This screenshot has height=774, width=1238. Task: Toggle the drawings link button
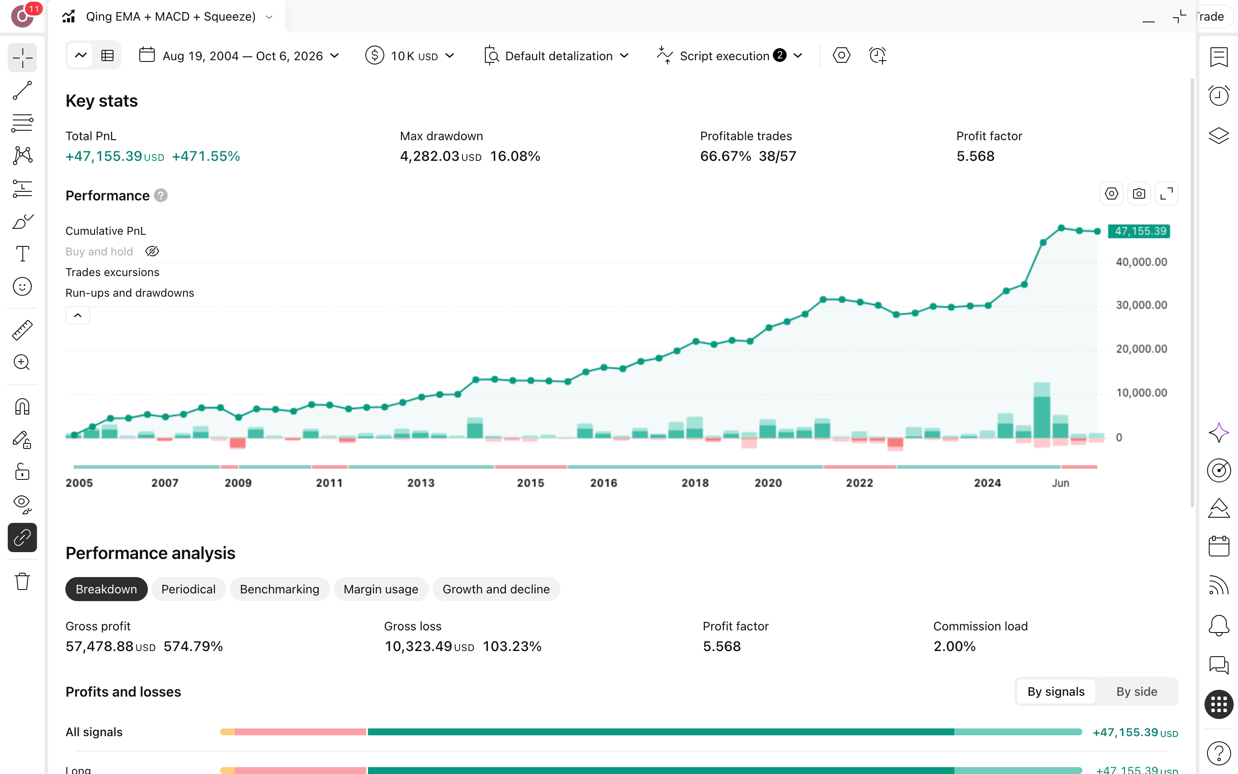point(22,537)
